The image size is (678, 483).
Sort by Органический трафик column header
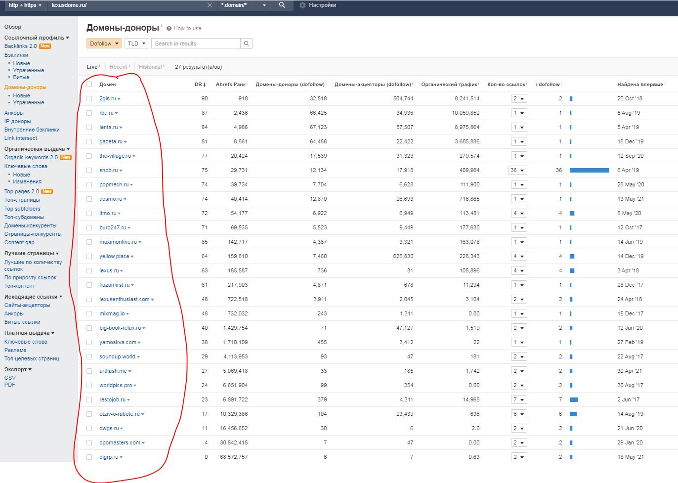(x=449, y=85)
